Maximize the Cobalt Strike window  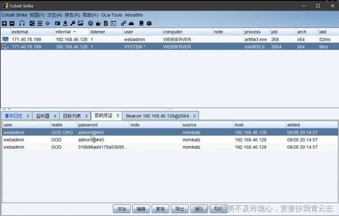point(318,6)
